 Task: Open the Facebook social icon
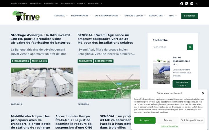point(182,3)
